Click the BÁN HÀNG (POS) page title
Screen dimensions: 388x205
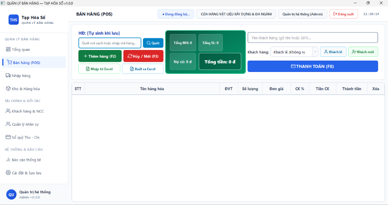(94, 14)
